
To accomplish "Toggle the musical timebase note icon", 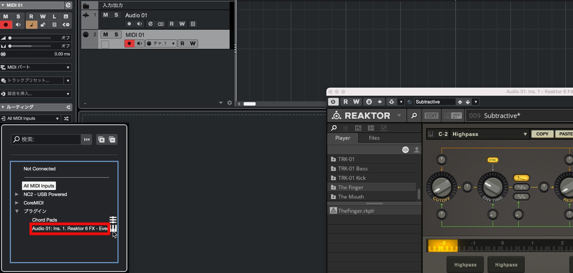I will coord(31,25).
